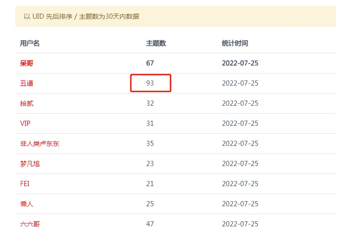Open the 六六哥 profile link

[x=30, y=224]
